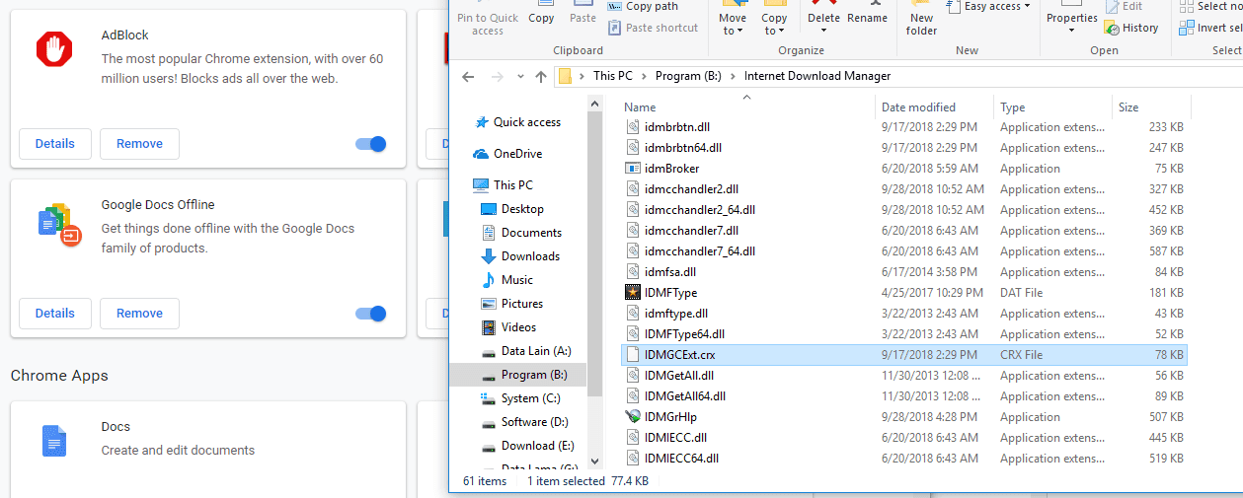Open Google Docs Offline Details button
The width and height of the screenshot is (1243, 498).
(x=55, y=314)
